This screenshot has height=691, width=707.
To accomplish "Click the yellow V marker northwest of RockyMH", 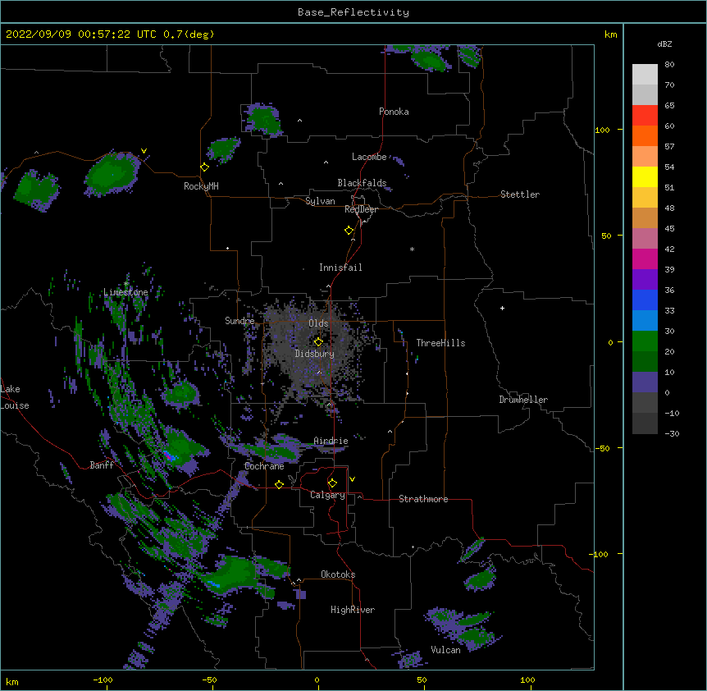I will [144, 151].
